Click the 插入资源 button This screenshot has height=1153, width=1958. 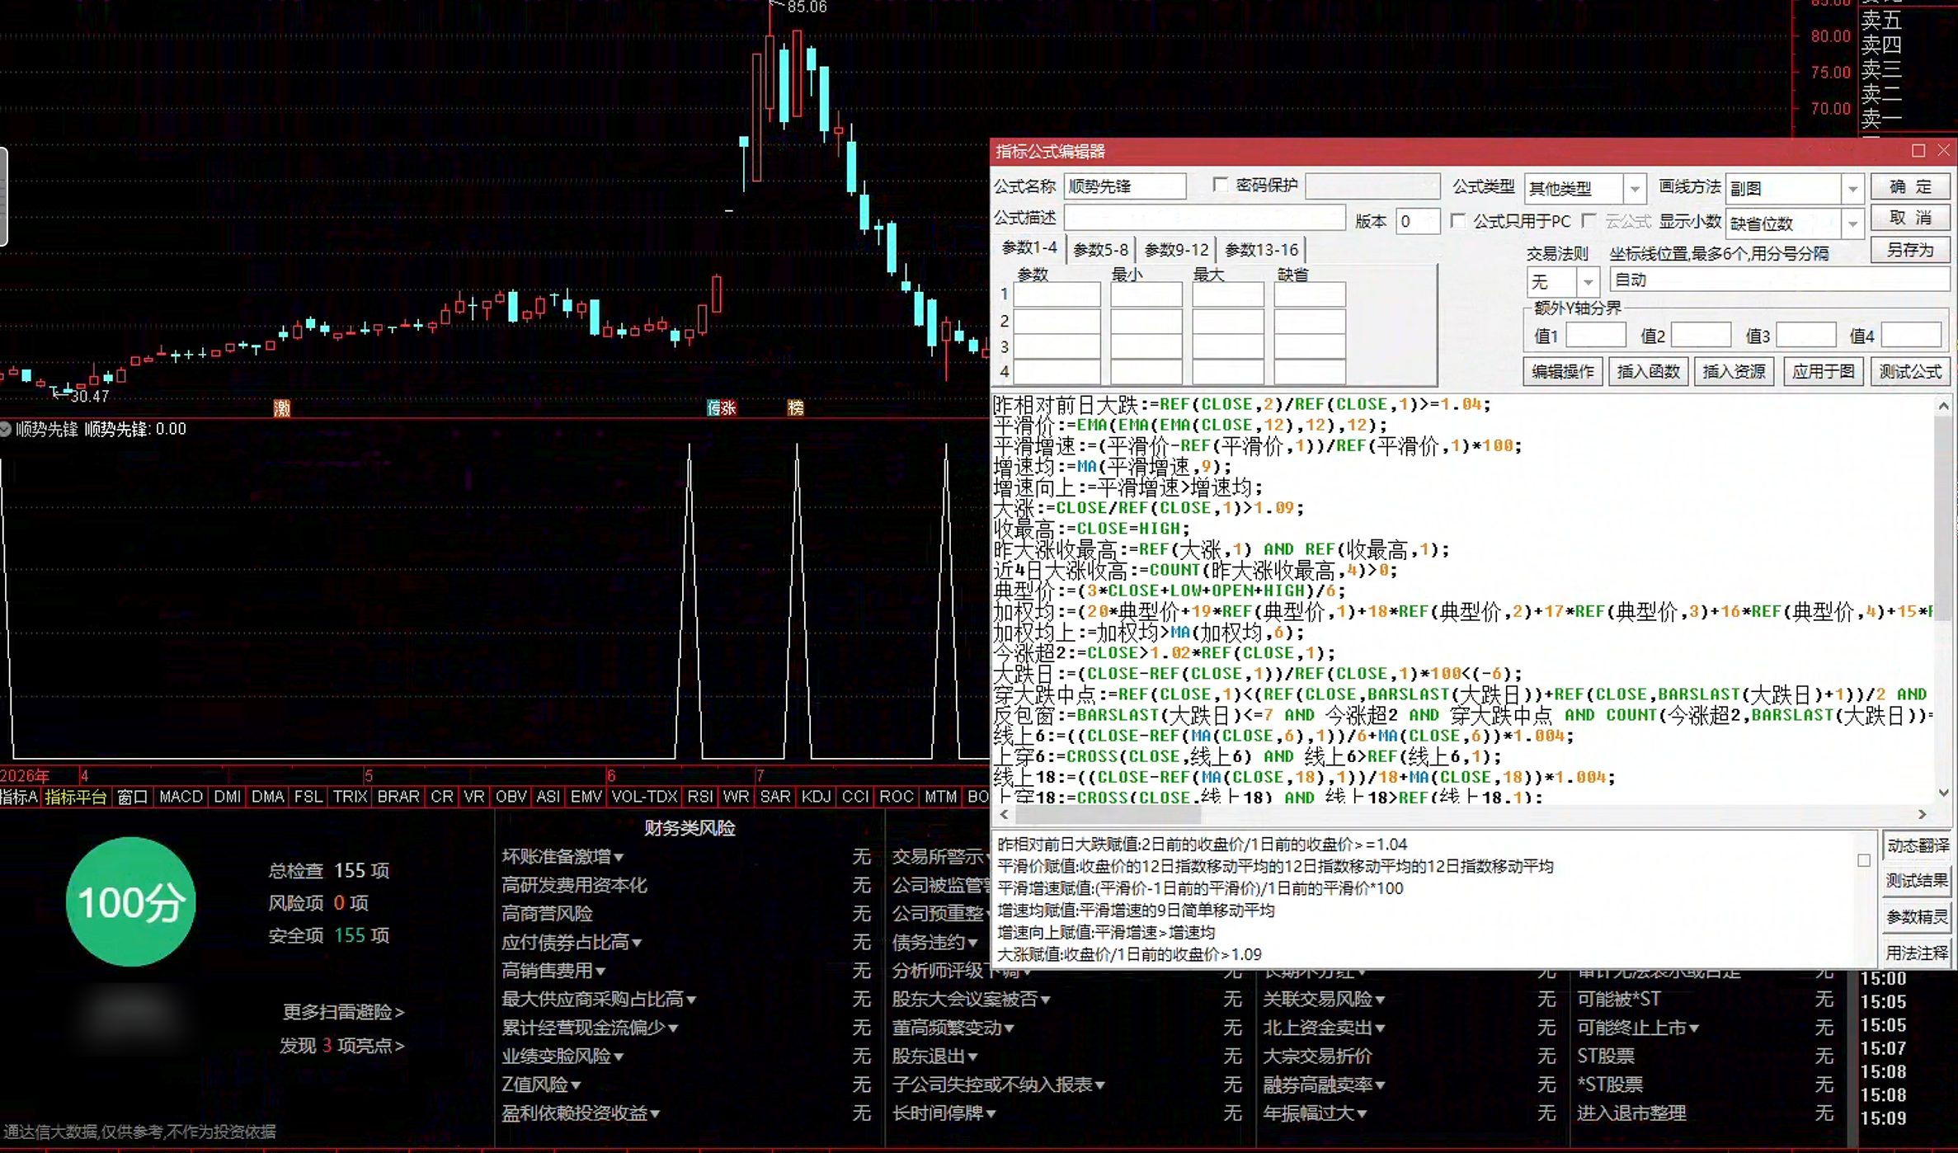(x=1734, y=372)
